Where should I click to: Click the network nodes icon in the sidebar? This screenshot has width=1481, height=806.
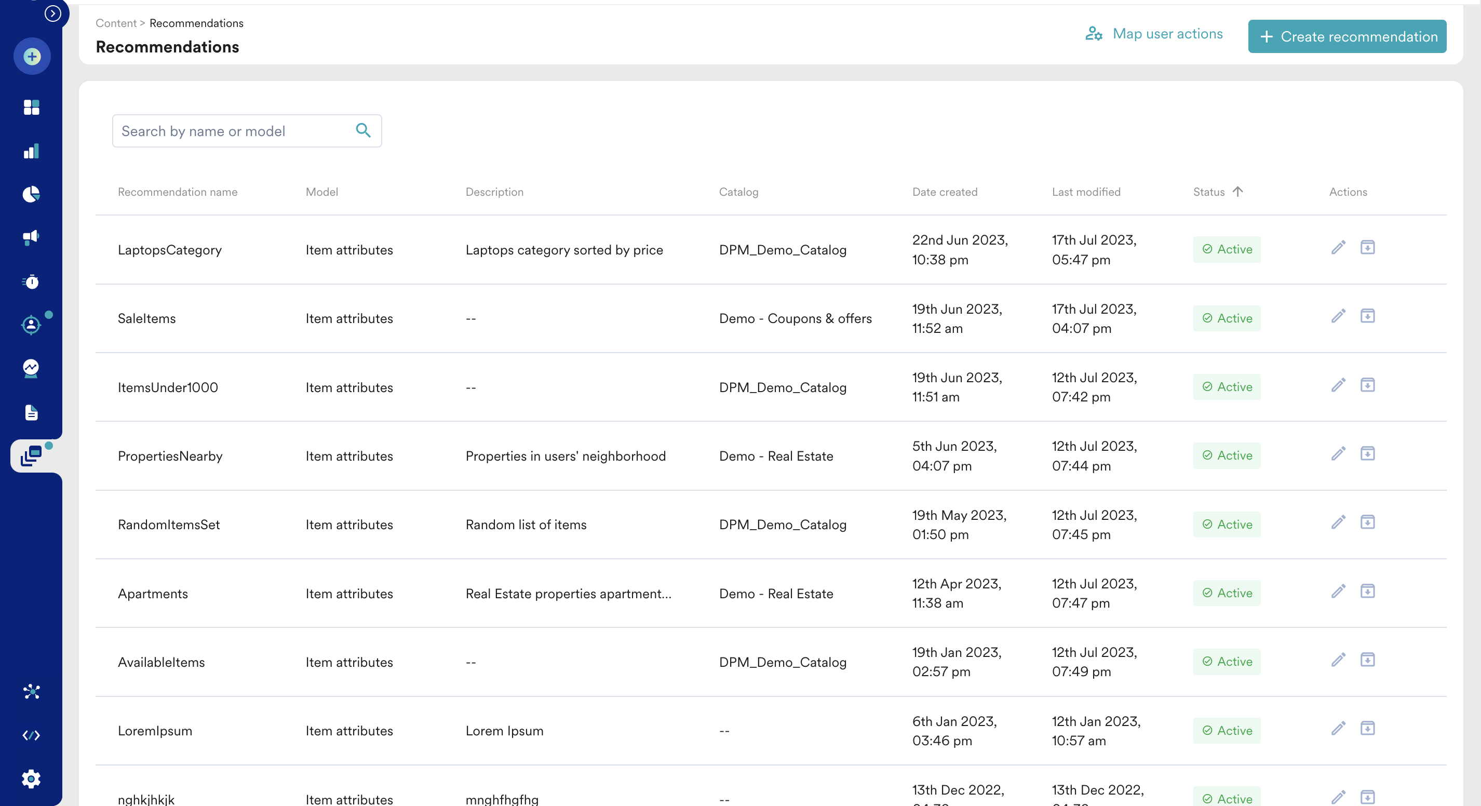point(32,692)
